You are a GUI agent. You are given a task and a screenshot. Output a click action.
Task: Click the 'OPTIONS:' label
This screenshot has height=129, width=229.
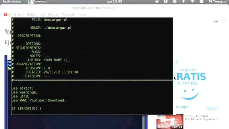[34, 44]
